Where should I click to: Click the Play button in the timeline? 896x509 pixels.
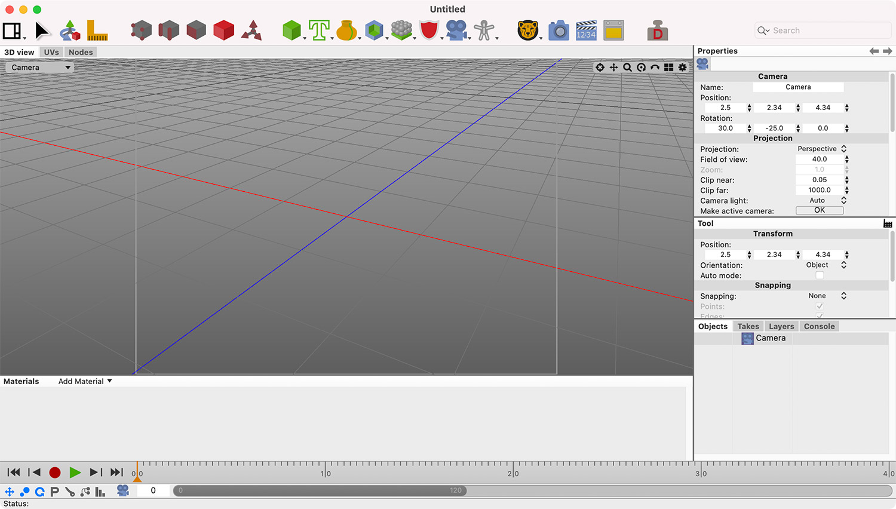coord(75,472)
